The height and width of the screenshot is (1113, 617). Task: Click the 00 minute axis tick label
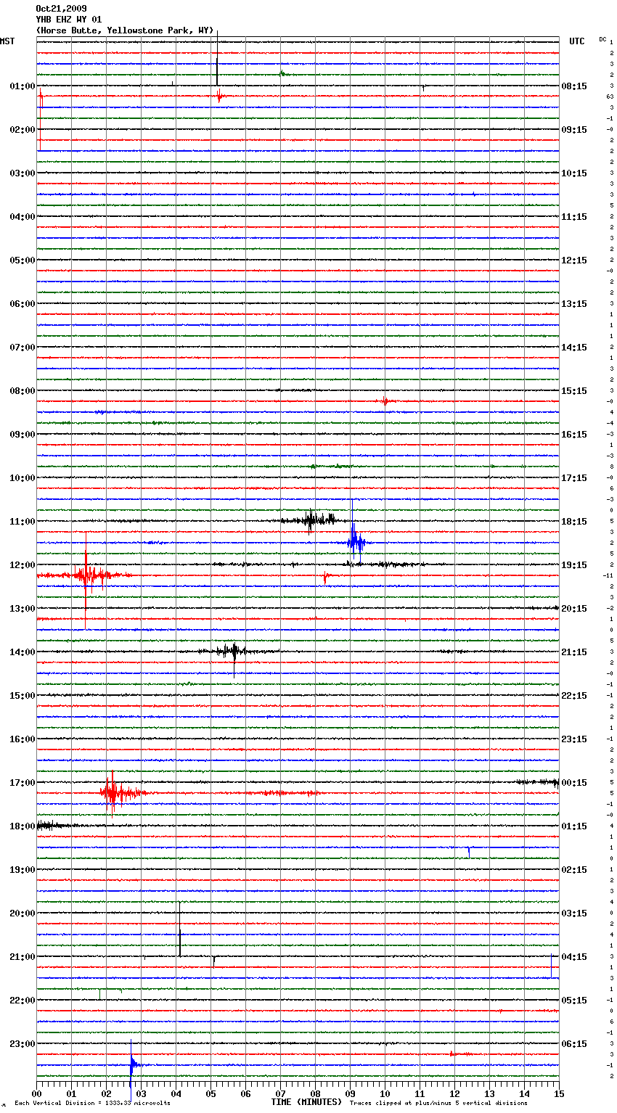36,1093
